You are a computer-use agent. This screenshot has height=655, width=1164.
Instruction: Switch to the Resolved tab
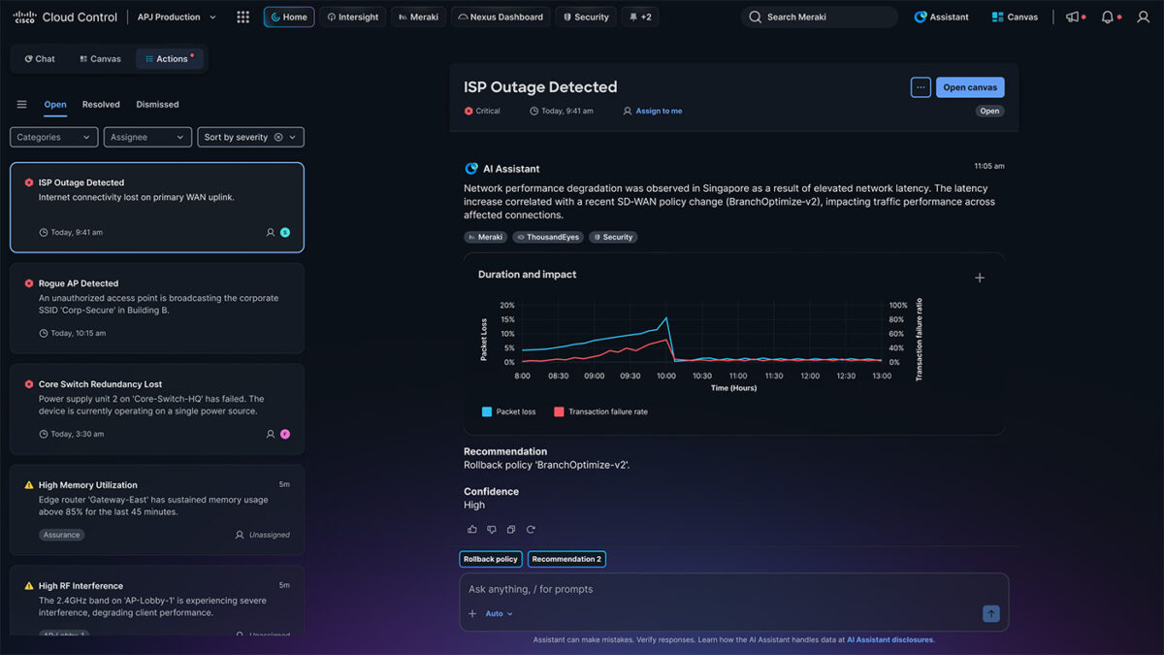[101, 105]
